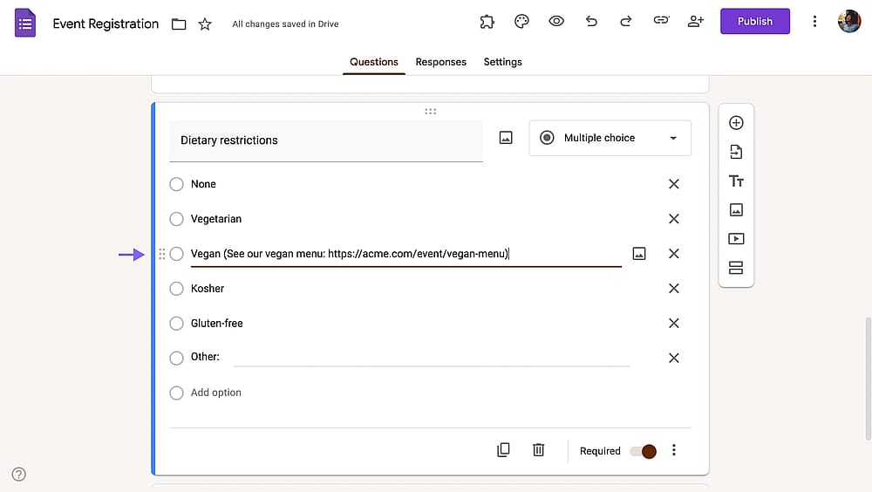Open the Google Forms home icon
Viewport: 872px width, 492px height.
25,24
